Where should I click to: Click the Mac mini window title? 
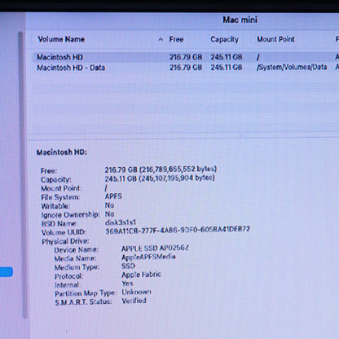click(x=240, y=20)
